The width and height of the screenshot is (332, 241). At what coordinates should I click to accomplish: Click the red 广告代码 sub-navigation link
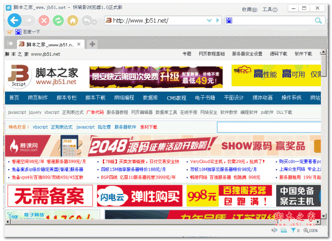(x=95, y=112)
